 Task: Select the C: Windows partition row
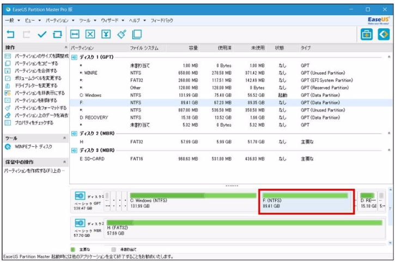(x=231, y=95)
